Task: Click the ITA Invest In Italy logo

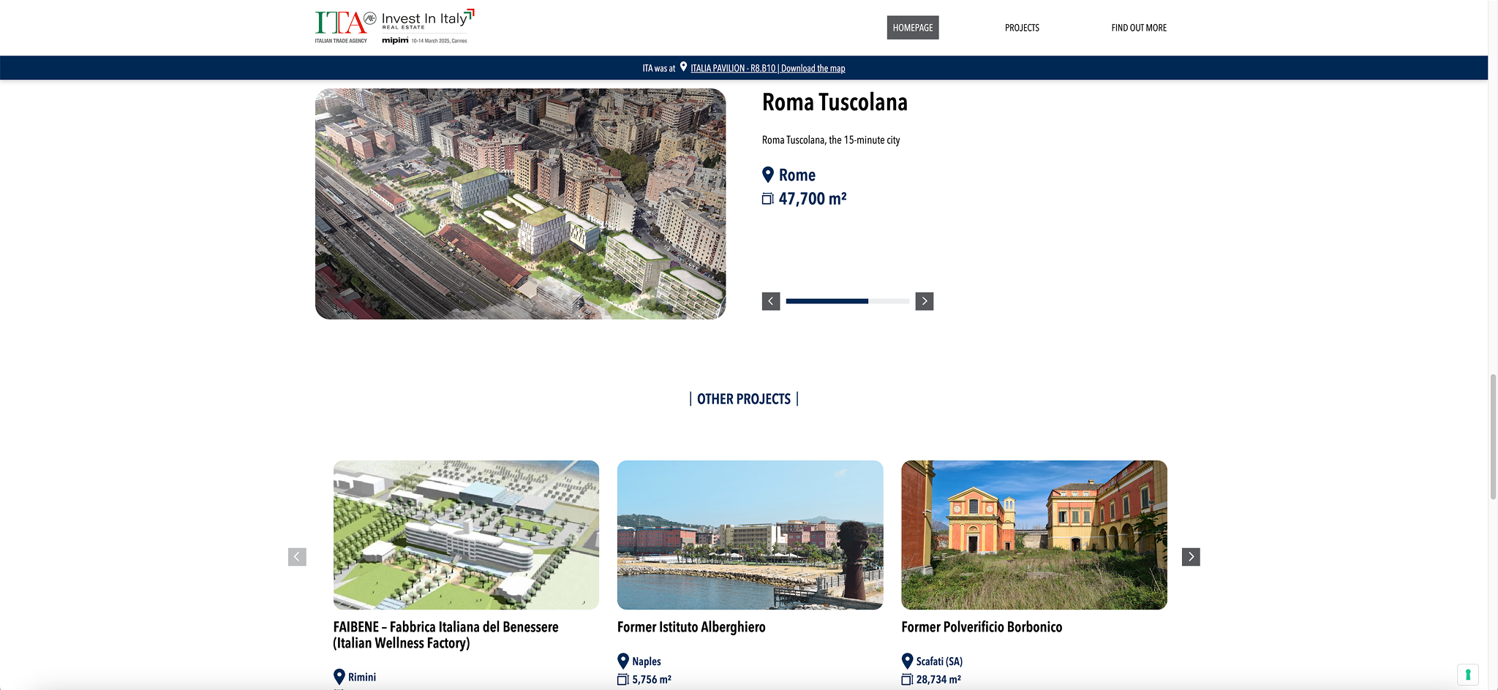Action: point(395,27)
